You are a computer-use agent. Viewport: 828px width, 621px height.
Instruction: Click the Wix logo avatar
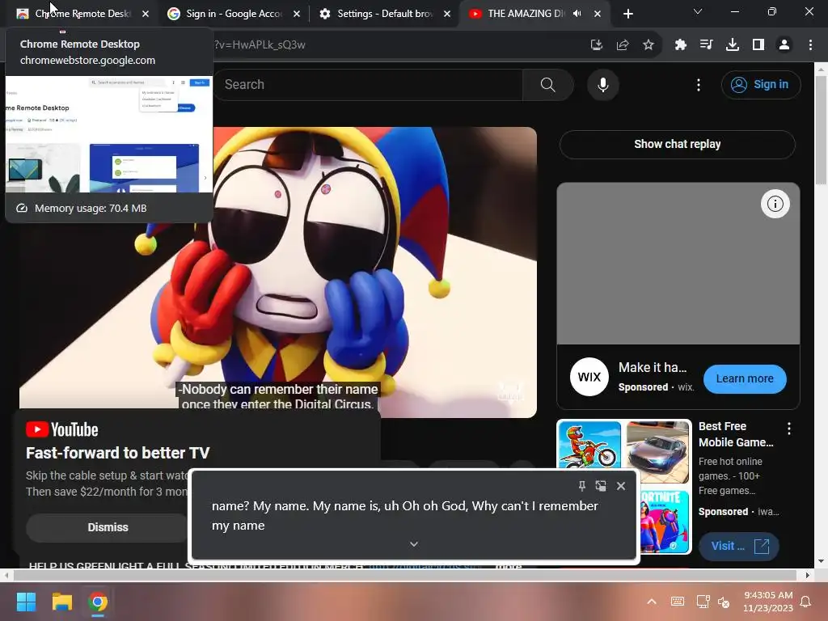589,377
